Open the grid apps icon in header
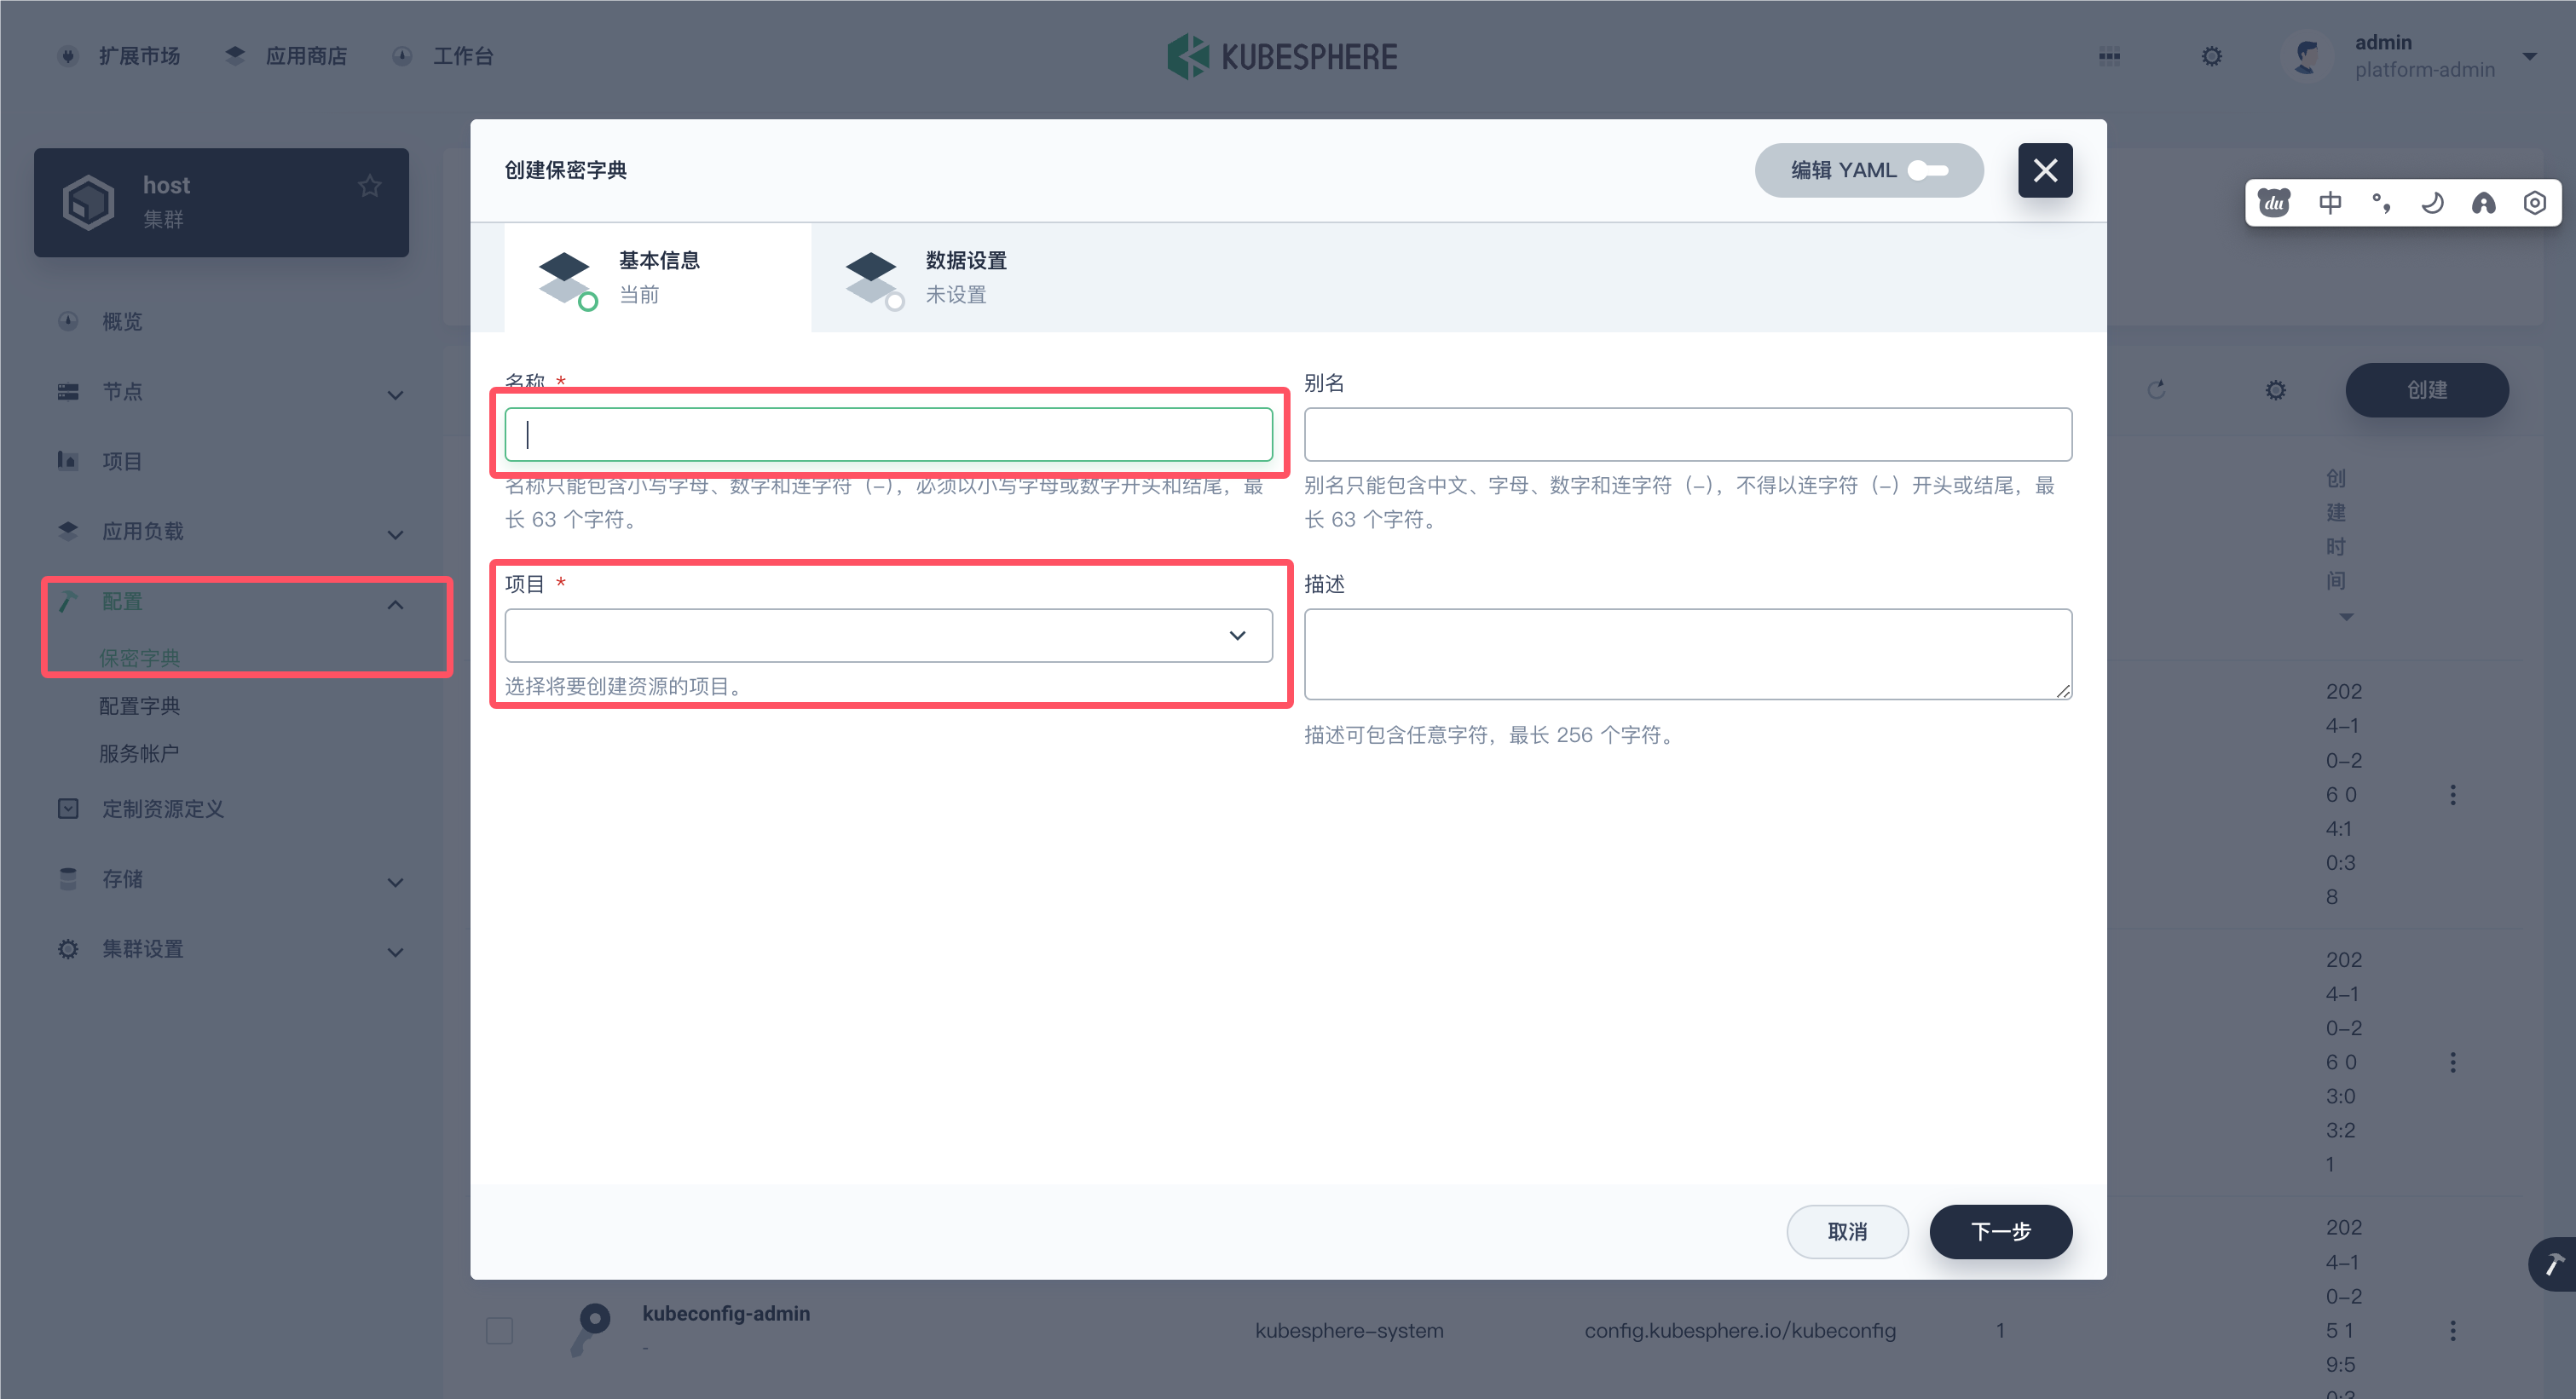Screen dimensions: 2576x1399 click(x=2109, y=56)
